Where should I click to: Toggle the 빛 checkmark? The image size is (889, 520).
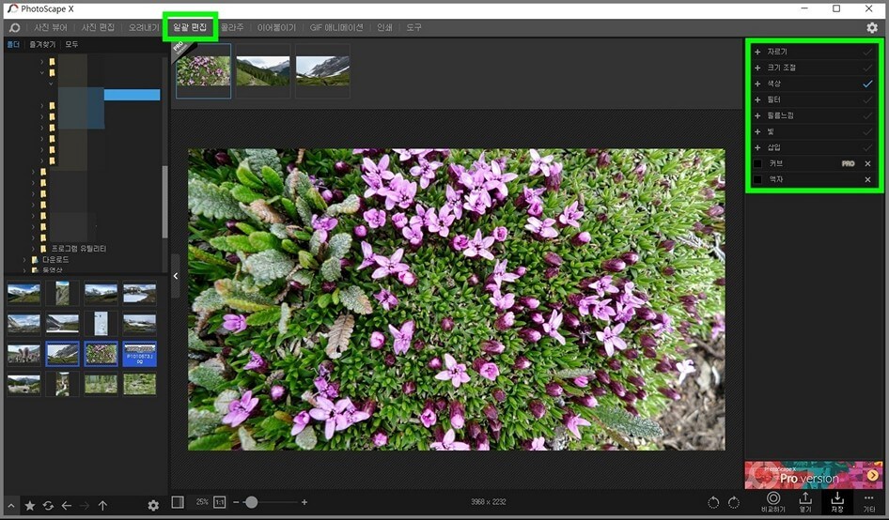pyautogui.click(x=867, y=131)
